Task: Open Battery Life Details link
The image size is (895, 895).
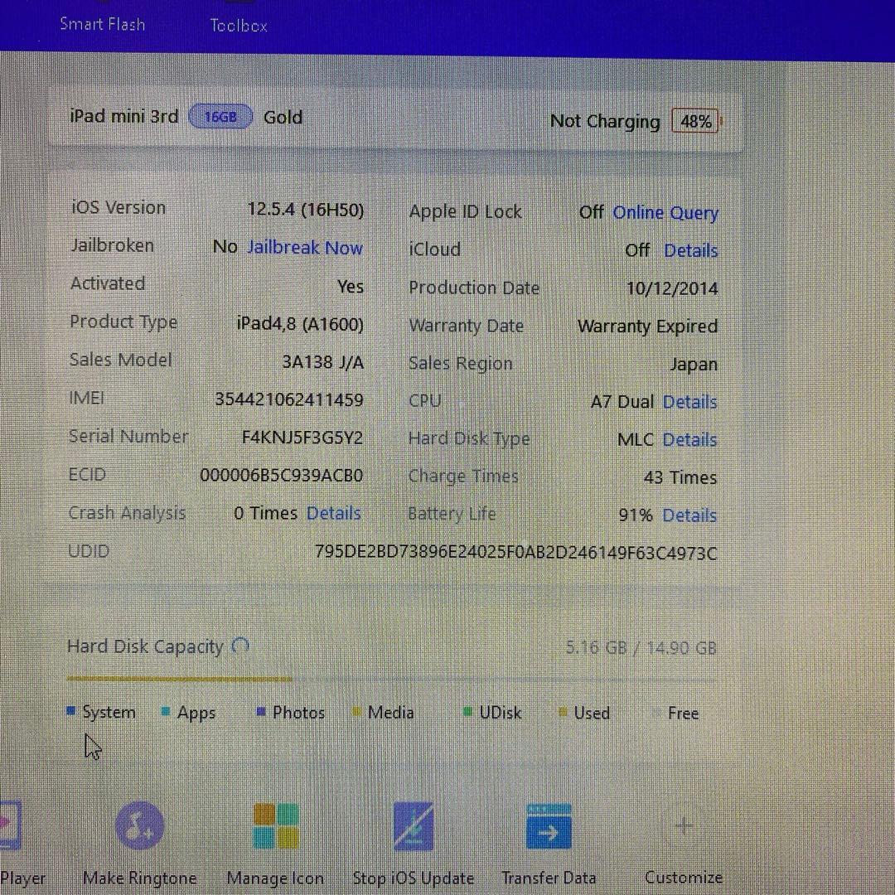Action: [x=689, y=515]
